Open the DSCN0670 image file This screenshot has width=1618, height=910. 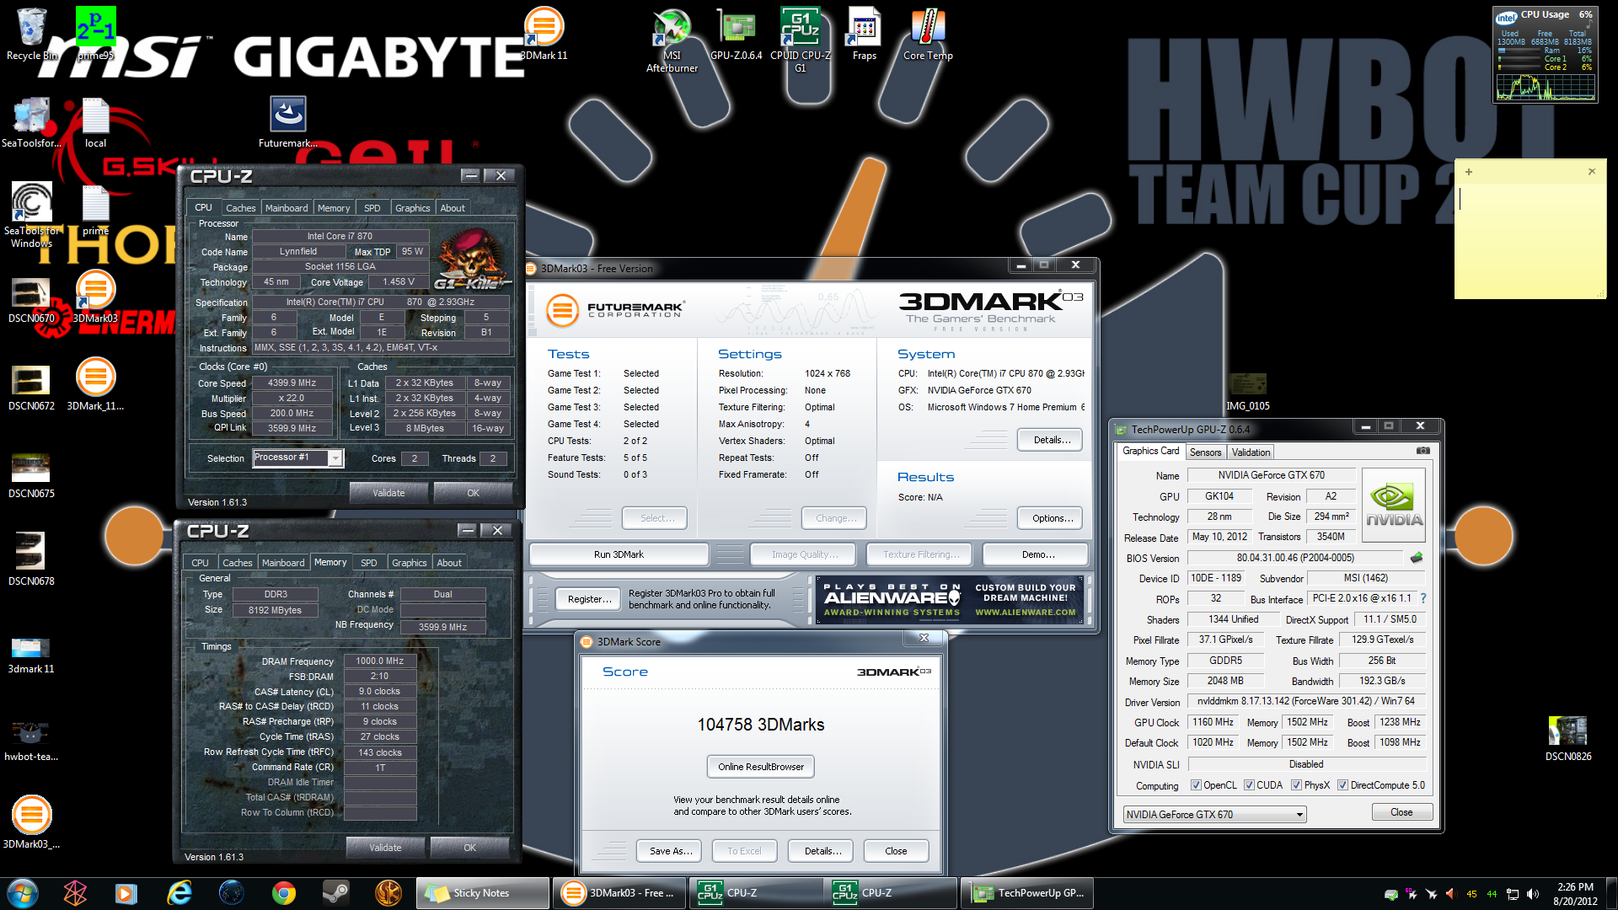31,302
